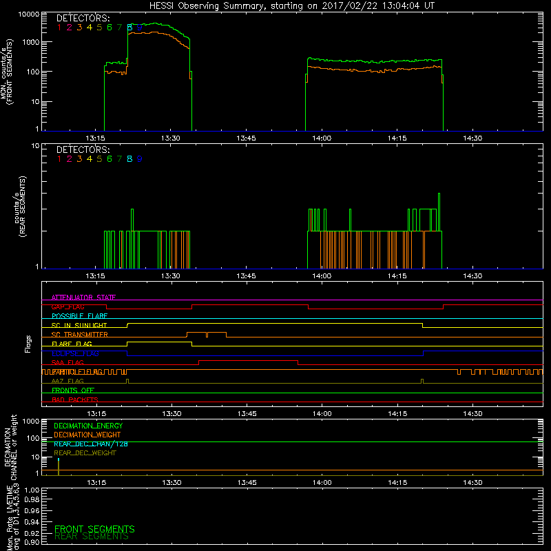Click counts/s (REAR SEGMENTS) axis title
This screenshot has height=551, width=551.
(x=19, y=207)
